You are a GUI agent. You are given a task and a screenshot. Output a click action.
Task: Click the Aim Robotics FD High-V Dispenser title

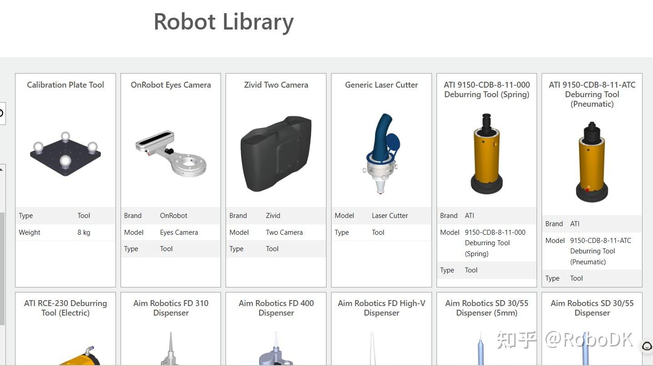click(x=381, y=308)
